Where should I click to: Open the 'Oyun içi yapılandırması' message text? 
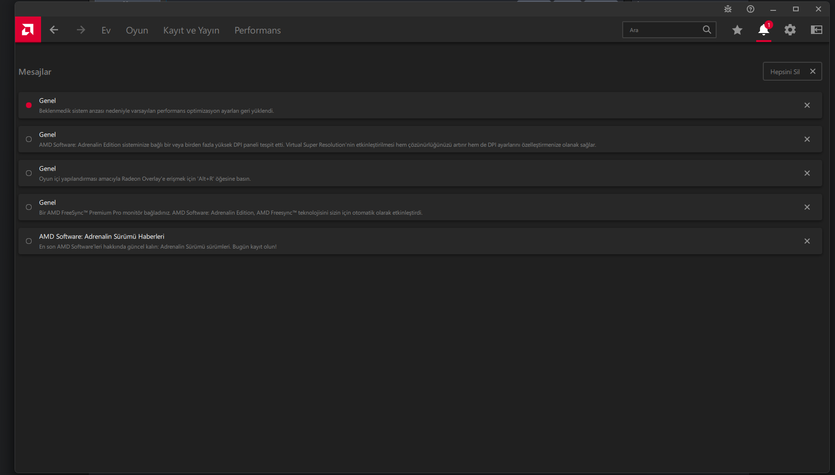[x=145, y=179]
